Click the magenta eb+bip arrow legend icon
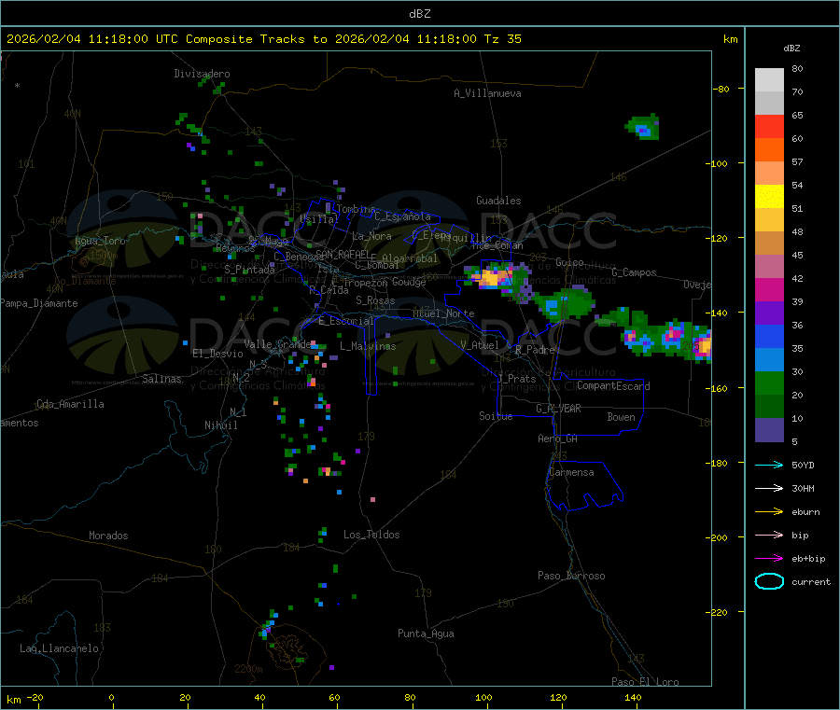This screenshot has height=710, width=840. pyautogui.click(x=769, y=558)
